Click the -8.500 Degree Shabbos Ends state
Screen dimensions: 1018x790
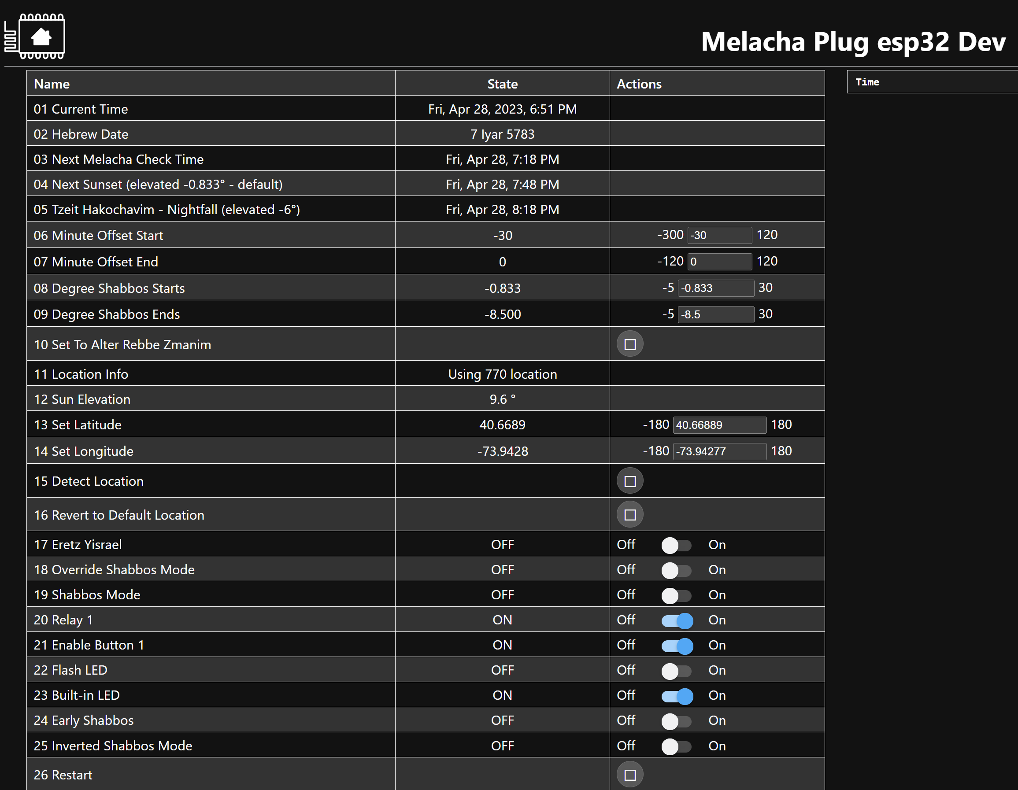tap(503, 314)
